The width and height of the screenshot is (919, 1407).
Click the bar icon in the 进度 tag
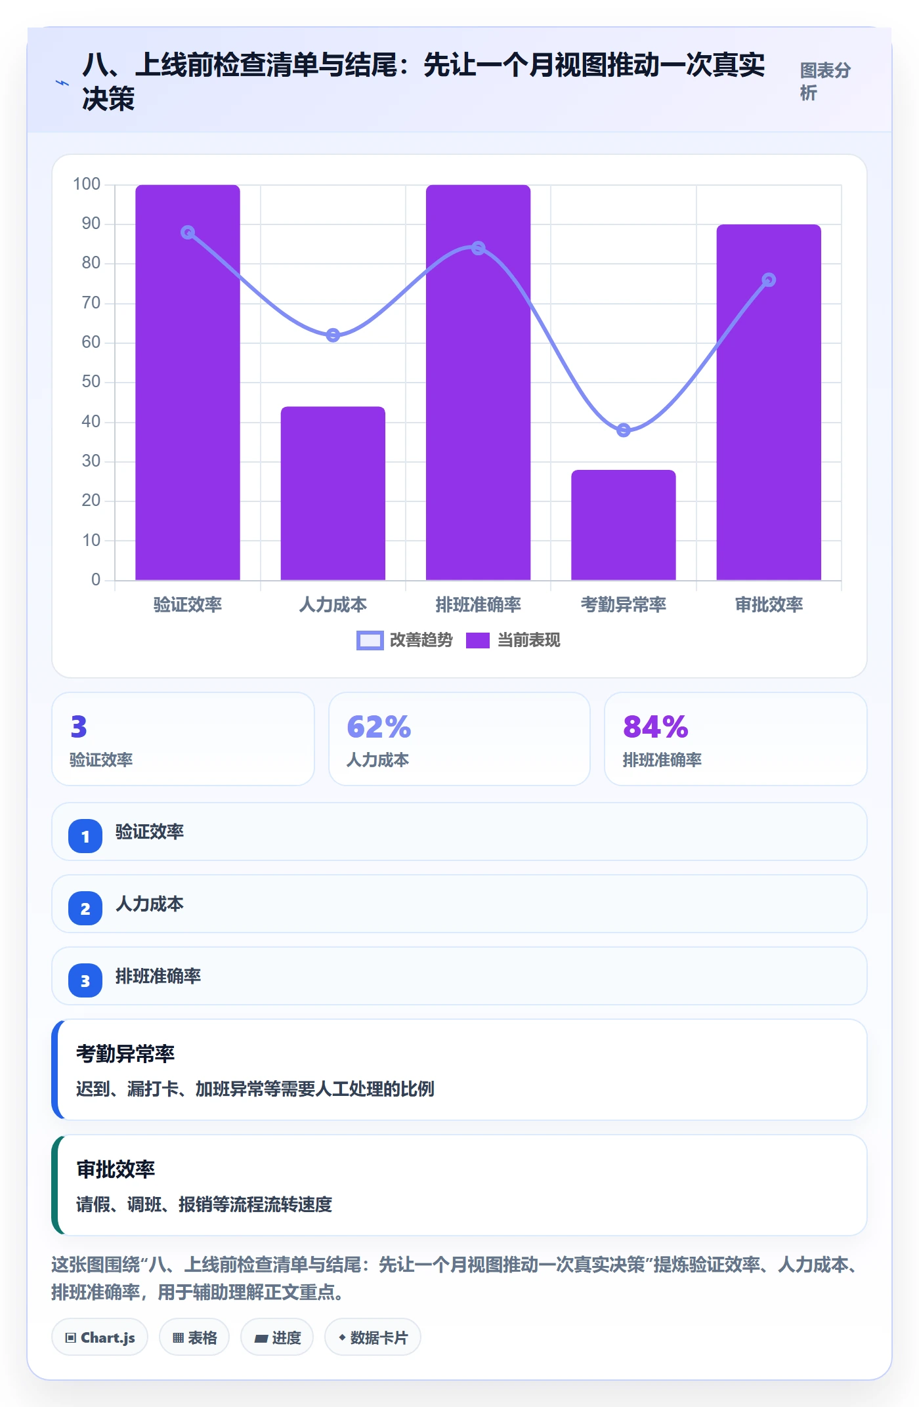pos(261,1338)
